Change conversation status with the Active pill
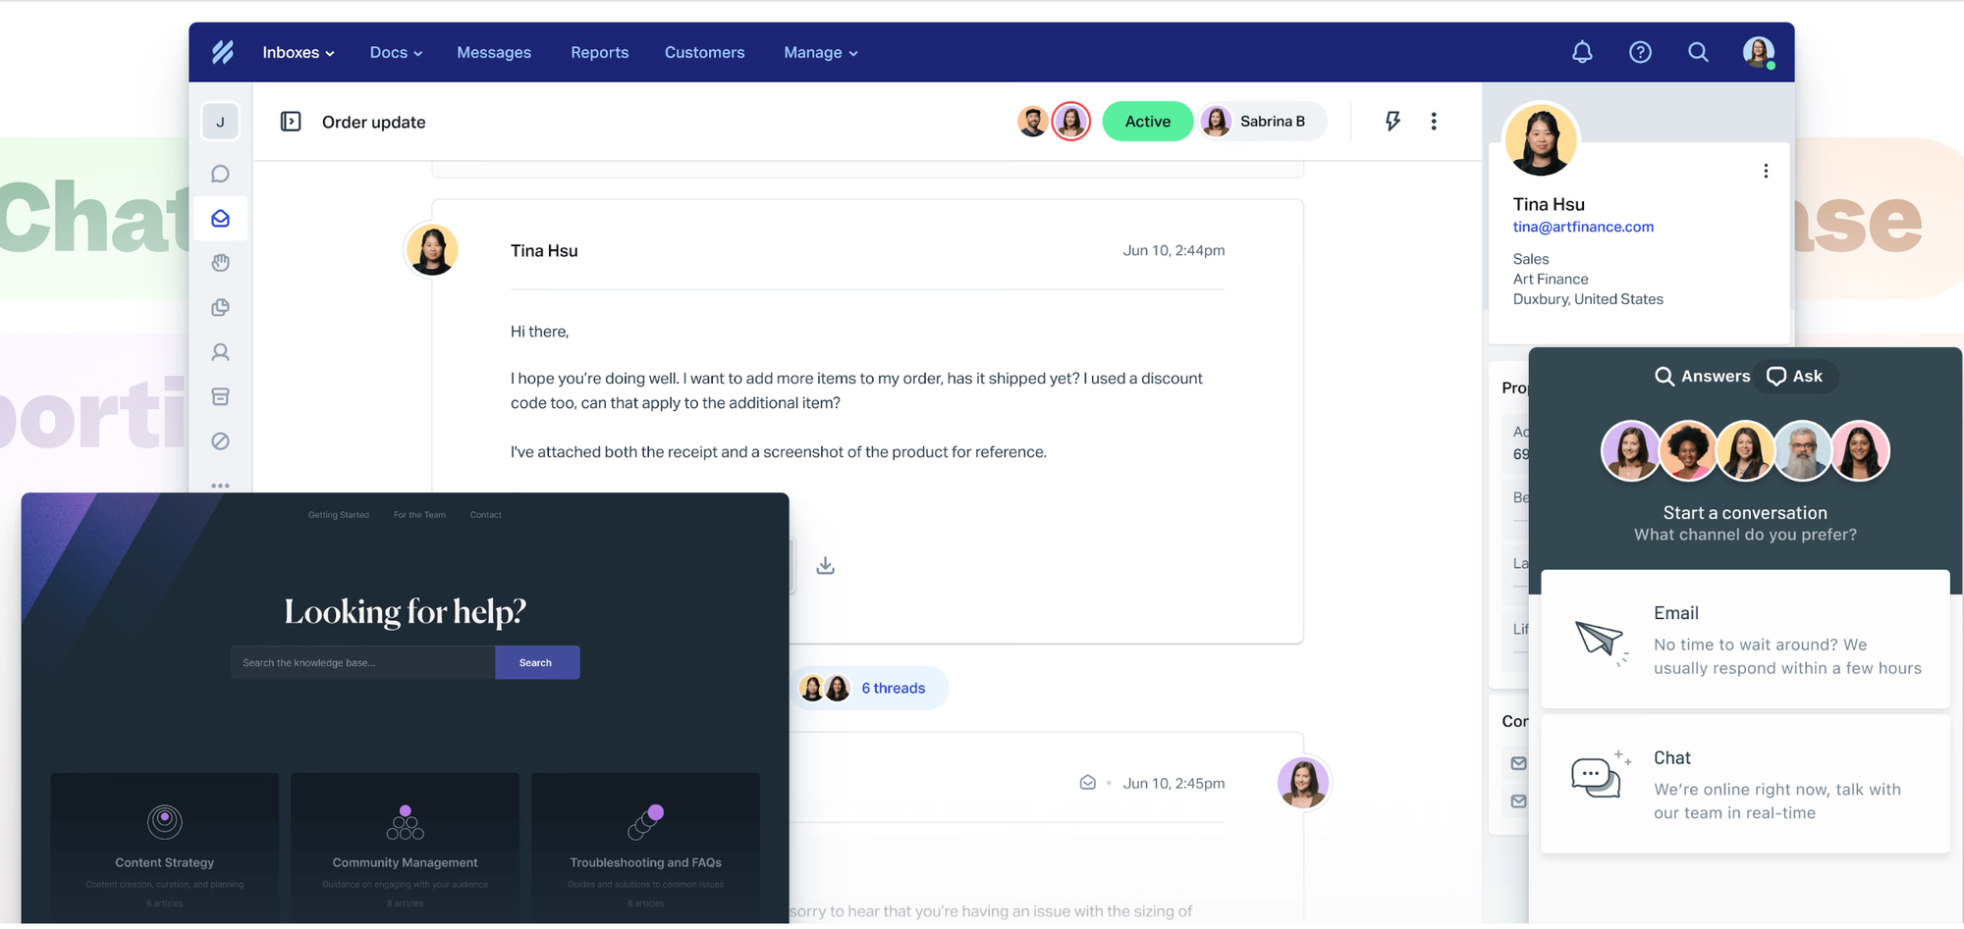This screenshot has height=929, width=1964. point(1147,121)
